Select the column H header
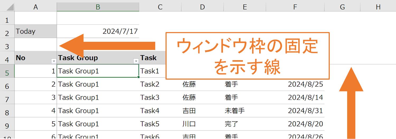Screen dimensions: 396x139 (378, 7)
